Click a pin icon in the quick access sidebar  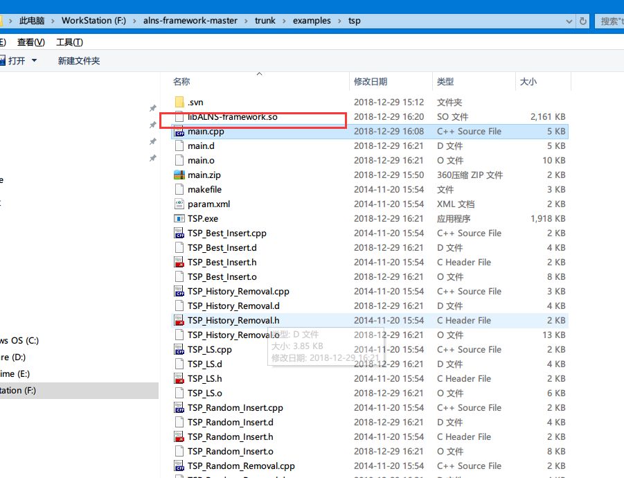152,108
